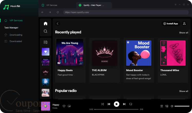This screenshot has height=113, width=192.
Task: Seek on the song progress bar
Action: coord(117,109)
